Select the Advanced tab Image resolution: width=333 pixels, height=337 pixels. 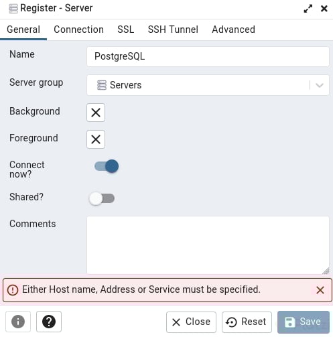(233, 29)
